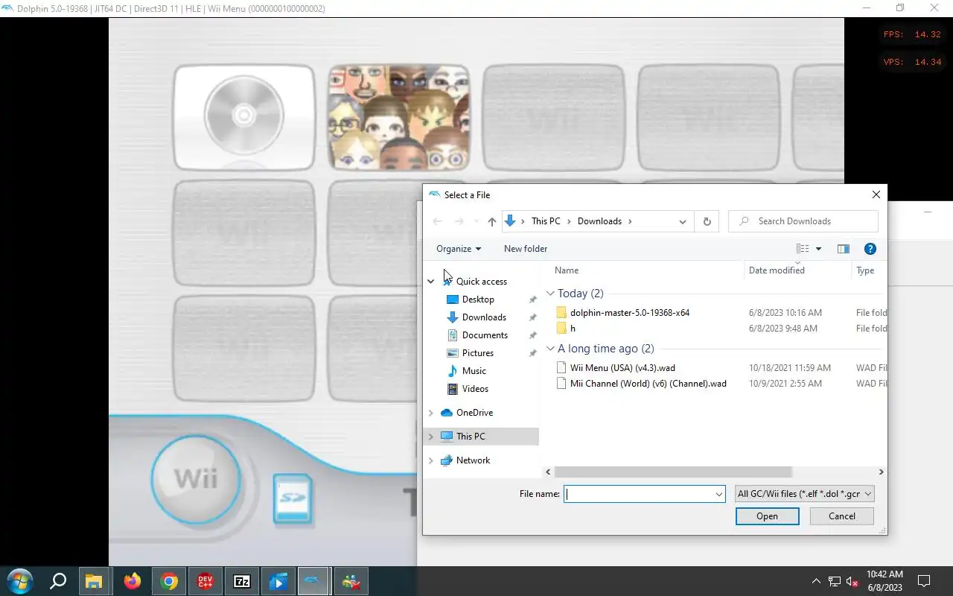Click the Open button

[767, 516]
